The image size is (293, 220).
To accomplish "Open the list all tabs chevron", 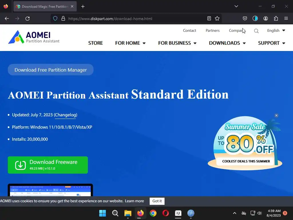I will 236,6.
